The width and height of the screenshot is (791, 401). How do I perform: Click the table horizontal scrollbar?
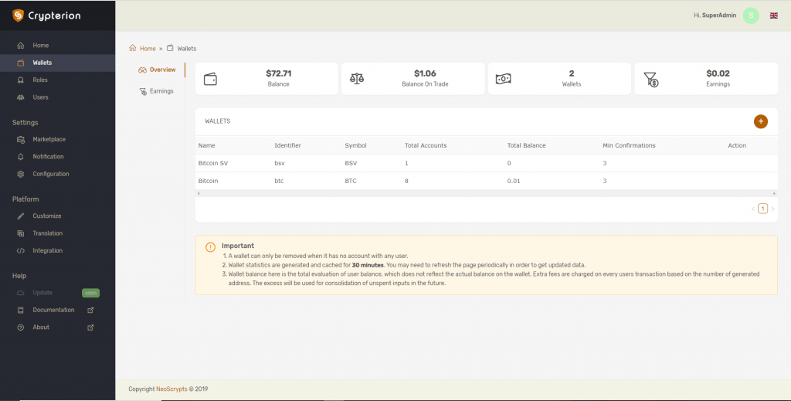pyautogui.click(x=487, y=194)
